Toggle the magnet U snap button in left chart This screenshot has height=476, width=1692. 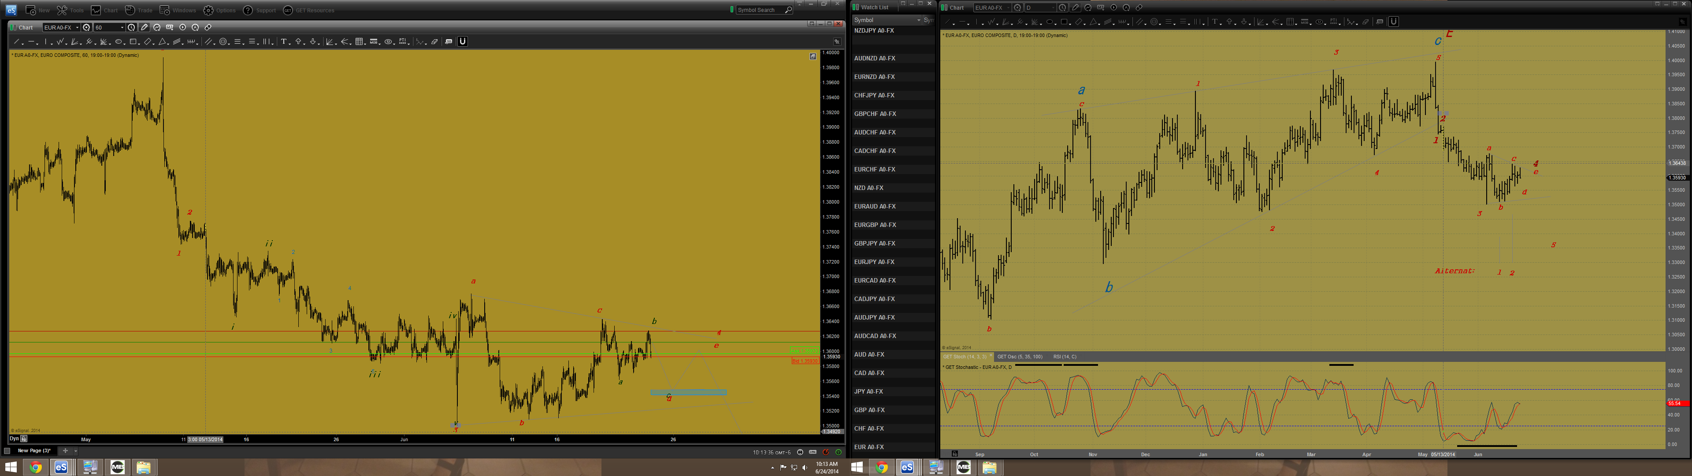[462, 41]
